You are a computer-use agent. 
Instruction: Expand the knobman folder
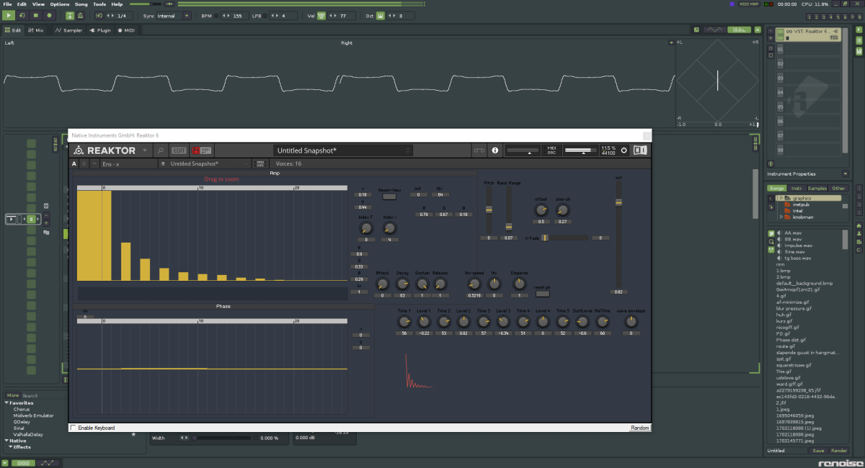tap(781, 217)
